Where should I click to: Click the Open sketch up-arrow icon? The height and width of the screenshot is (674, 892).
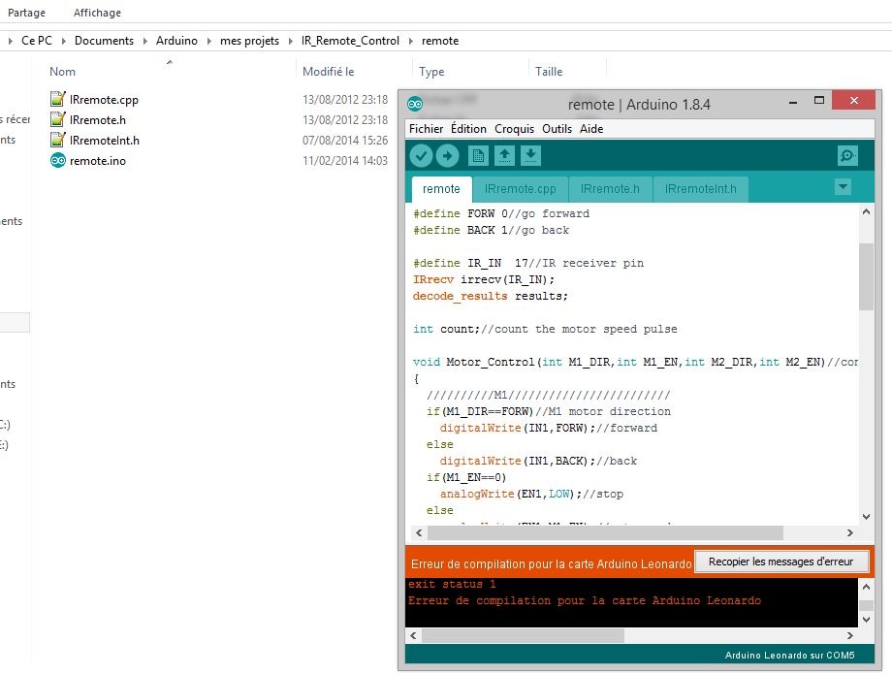tap(504, 155)
